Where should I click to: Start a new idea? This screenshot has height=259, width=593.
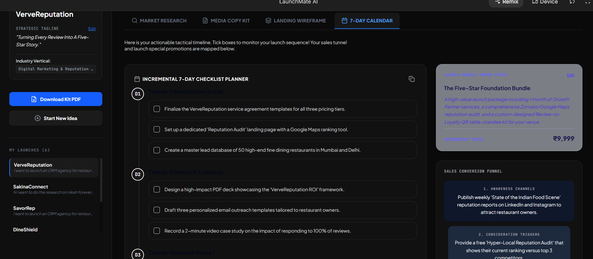point(56,118)
